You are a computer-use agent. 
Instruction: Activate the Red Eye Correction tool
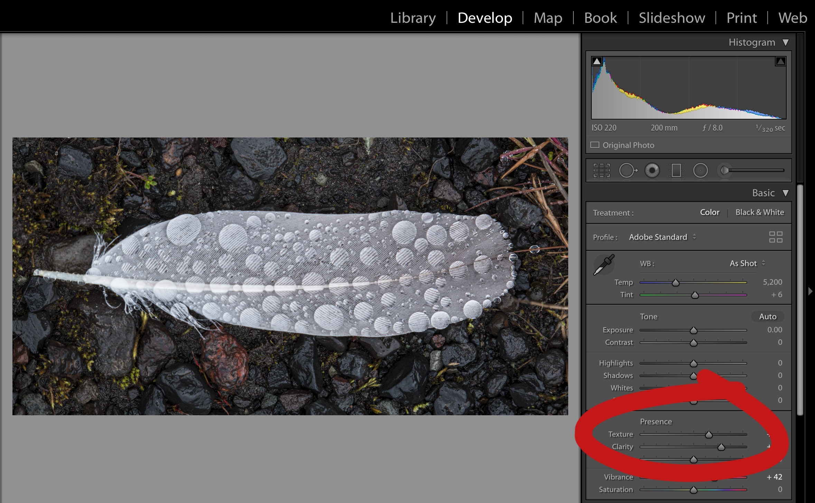pyautogui.click(x=652, y=171)
